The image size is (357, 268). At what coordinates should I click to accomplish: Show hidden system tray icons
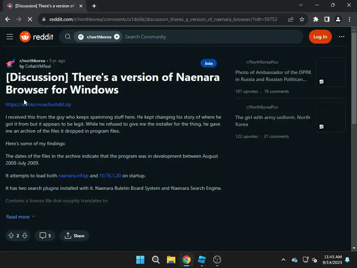[283, 260]
